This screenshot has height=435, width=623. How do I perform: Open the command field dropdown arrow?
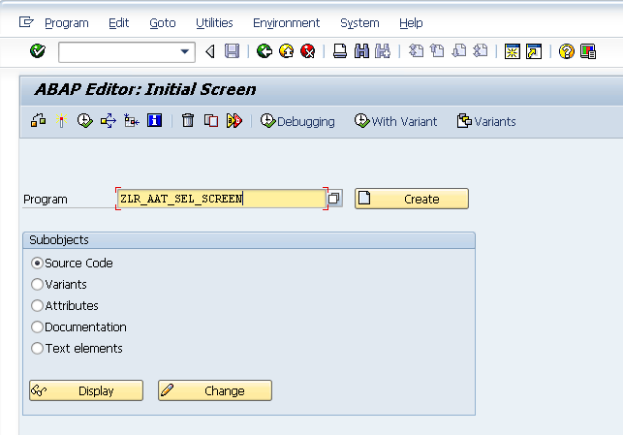tap(185, 51)
